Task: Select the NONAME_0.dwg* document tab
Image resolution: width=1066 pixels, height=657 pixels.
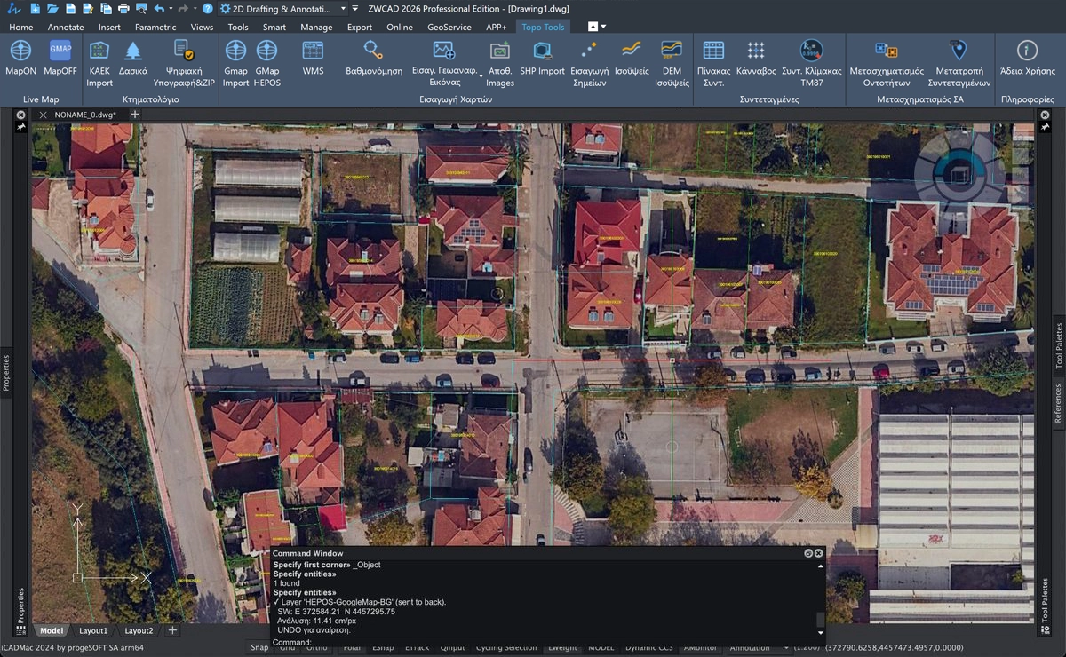Action: [x=84, y=115]
